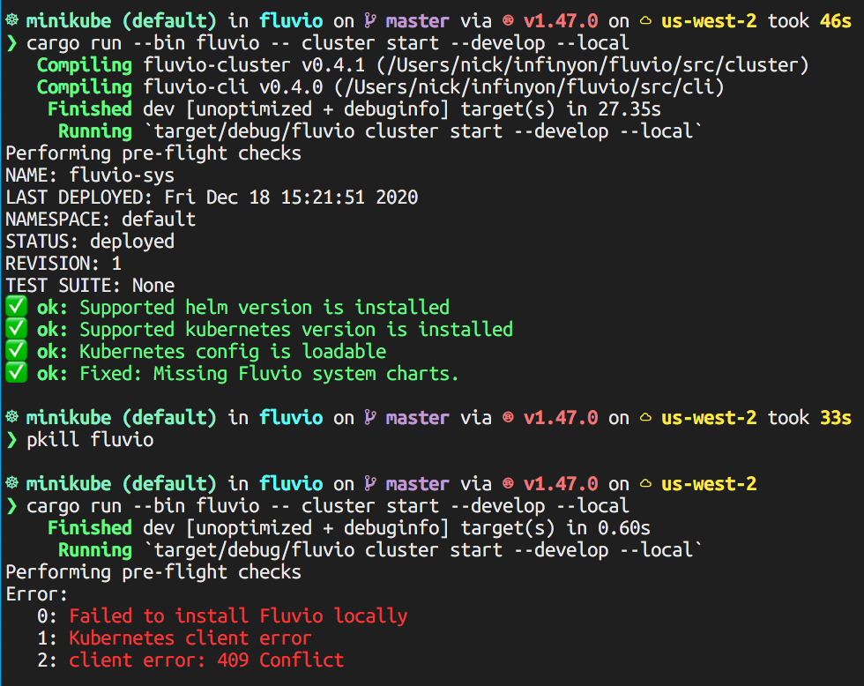Click the us-west-2 region text
864x686 pixels.
tap(708, 20)
